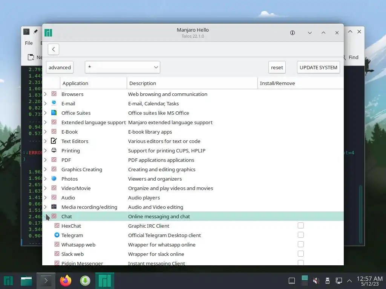Select "Wrapper for slack online" text
The height and width of the screenshot is (289, 386).
[x=156, y=254]
